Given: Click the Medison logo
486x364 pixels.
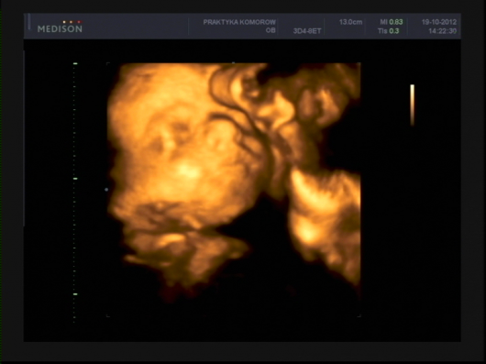Looking at the screenshot, I should 60,28.
